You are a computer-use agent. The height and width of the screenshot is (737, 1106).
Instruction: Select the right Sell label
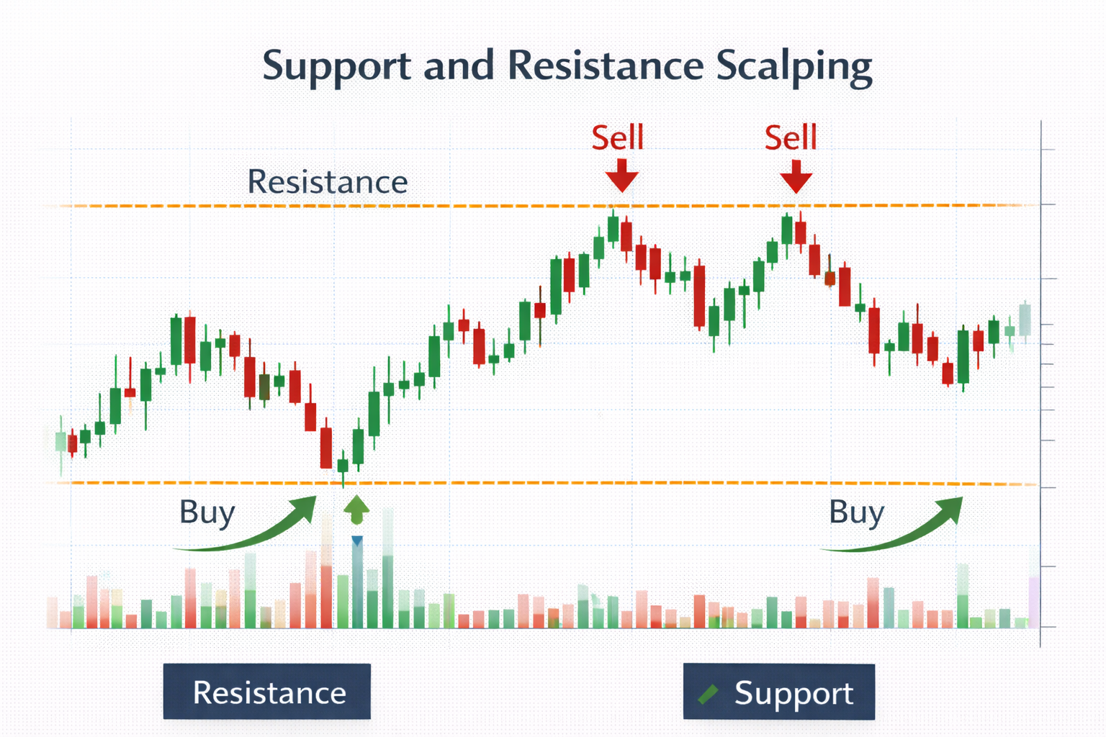click(x=791, y=137)
